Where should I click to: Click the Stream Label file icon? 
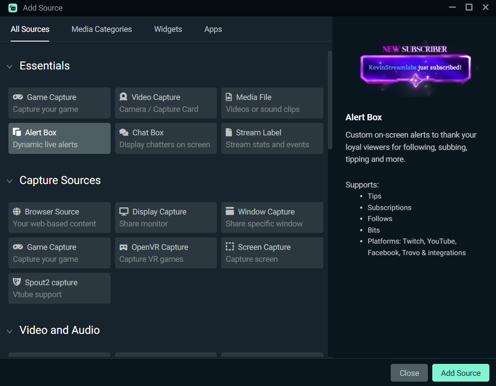(229, 132)
